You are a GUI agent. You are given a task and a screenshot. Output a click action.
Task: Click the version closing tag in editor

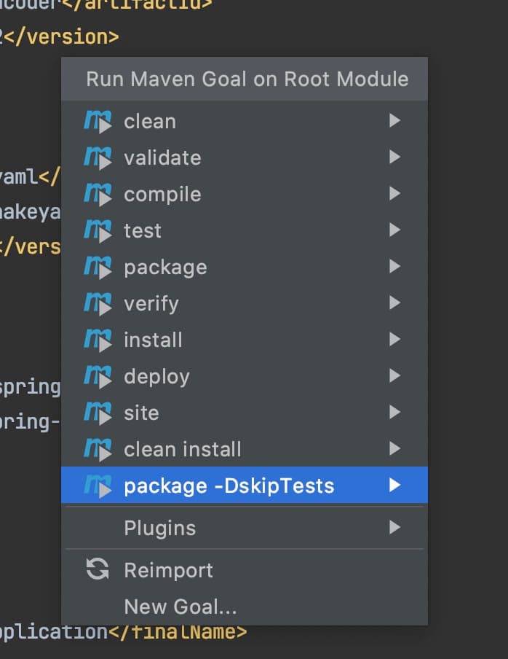pyautogui.click(x=61, y=37)
